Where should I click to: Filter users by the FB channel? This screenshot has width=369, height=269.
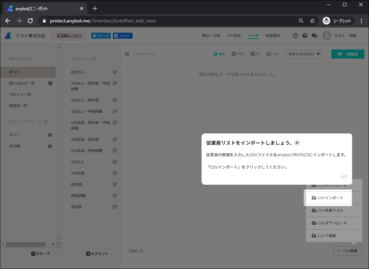point(255,54)
